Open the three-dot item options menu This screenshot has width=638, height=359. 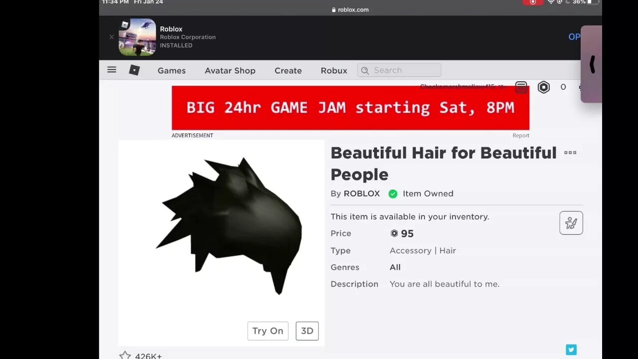(570, 153)
